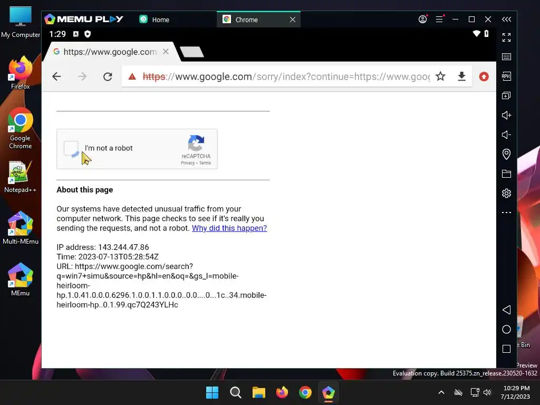Viewport: 540px width, 405px height.
Task: Open the Notepad++ desktop shortcut
Action: (x=21, y=177)
